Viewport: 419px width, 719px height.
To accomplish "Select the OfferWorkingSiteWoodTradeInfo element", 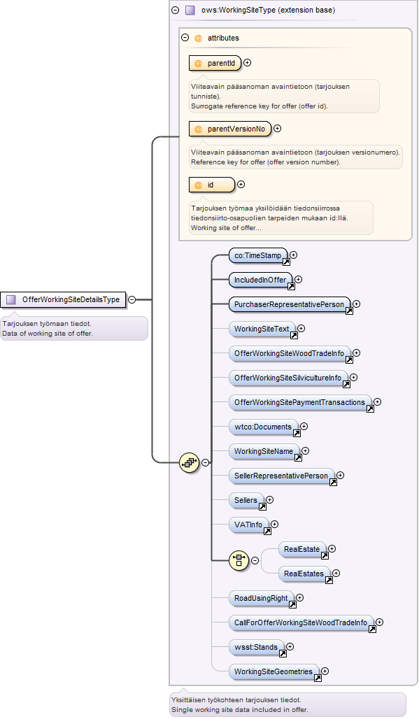I will [x=290, y=353].
